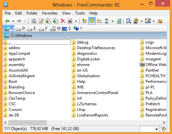This screenshot has width=172, height=134.
Task: Select the Offline Web folder
Action: (x=153, y=65)
